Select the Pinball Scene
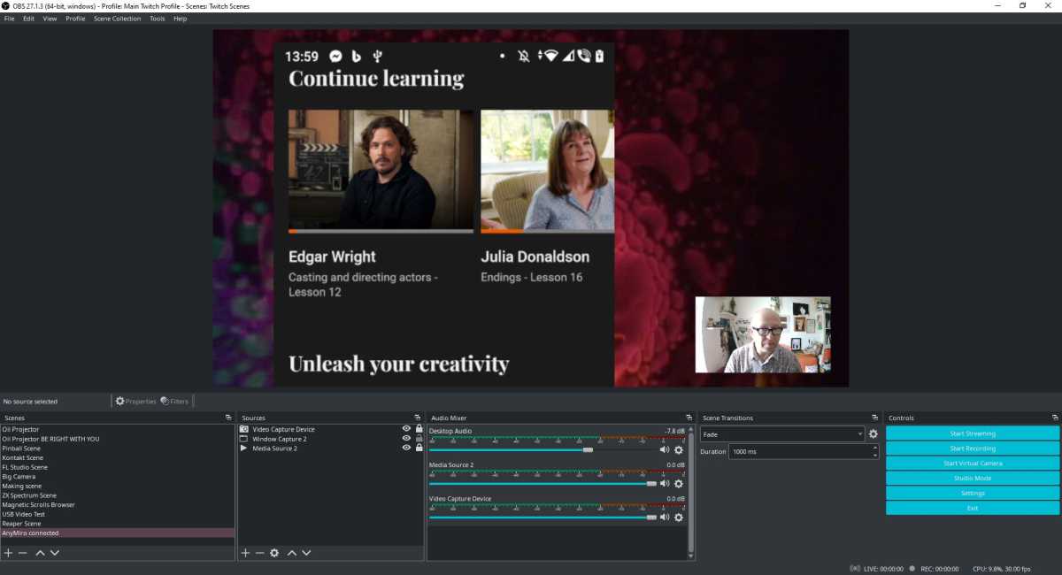Screen dimensions: 1062x575 24,448
